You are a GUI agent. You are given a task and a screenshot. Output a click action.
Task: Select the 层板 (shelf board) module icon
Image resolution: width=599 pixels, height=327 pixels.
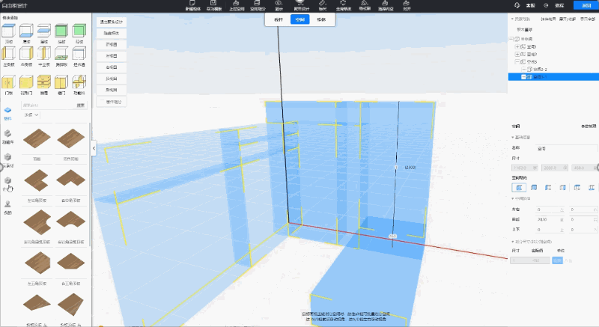[26, 33]
